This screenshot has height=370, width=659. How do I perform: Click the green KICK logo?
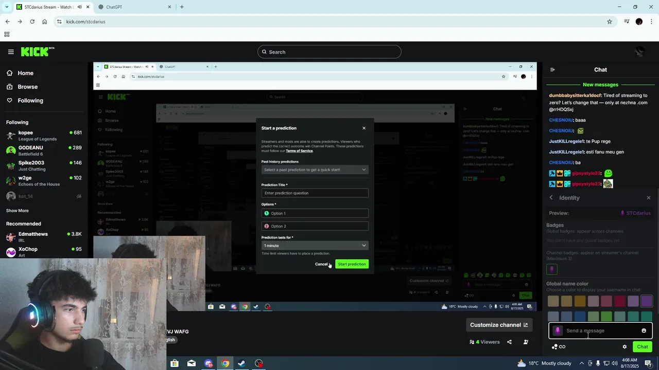[37, 51]
